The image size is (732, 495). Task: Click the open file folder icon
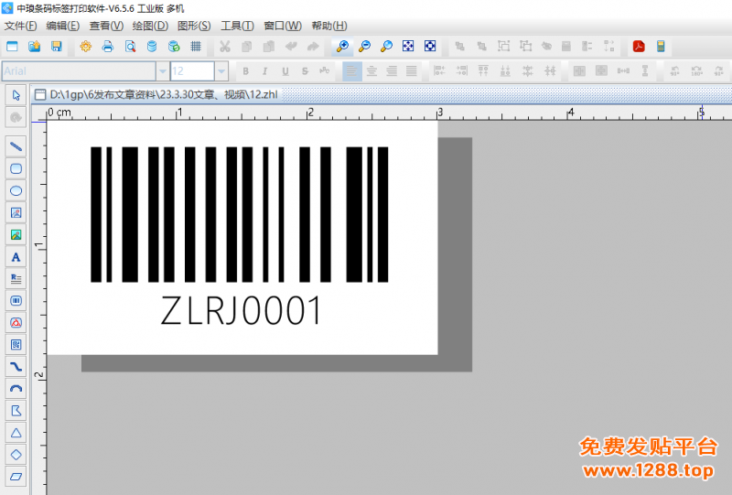[x=34, y=47]
